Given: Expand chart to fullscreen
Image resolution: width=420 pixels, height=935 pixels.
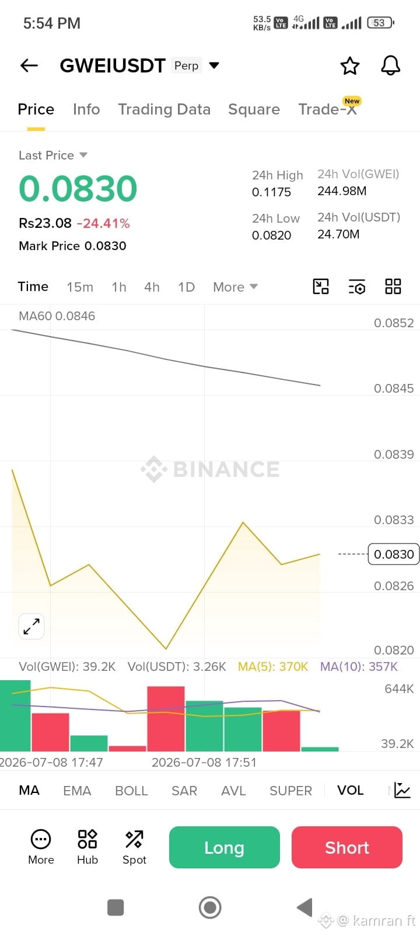Looking at the screenshot, I should click(32, 626).
